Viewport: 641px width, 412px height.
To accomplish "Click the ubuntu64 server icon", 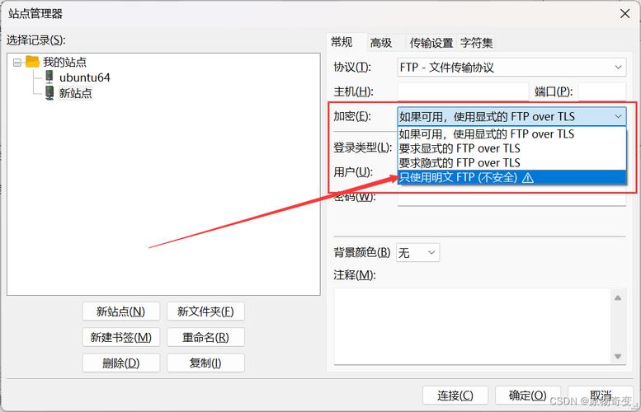I will [49, 77].
